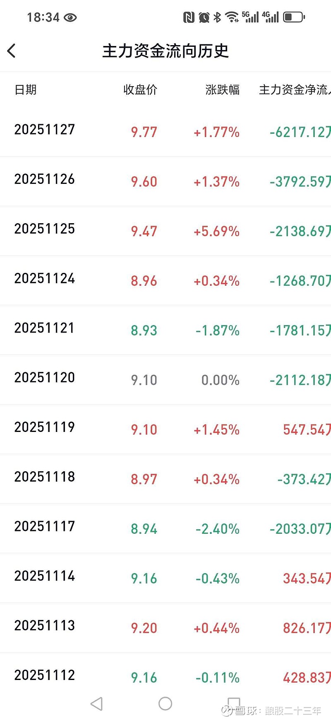The width and height of the screenshot is (331, 721).
Task: Tap the Wi-Fi status icon
Action: click(x=232, y=17)
